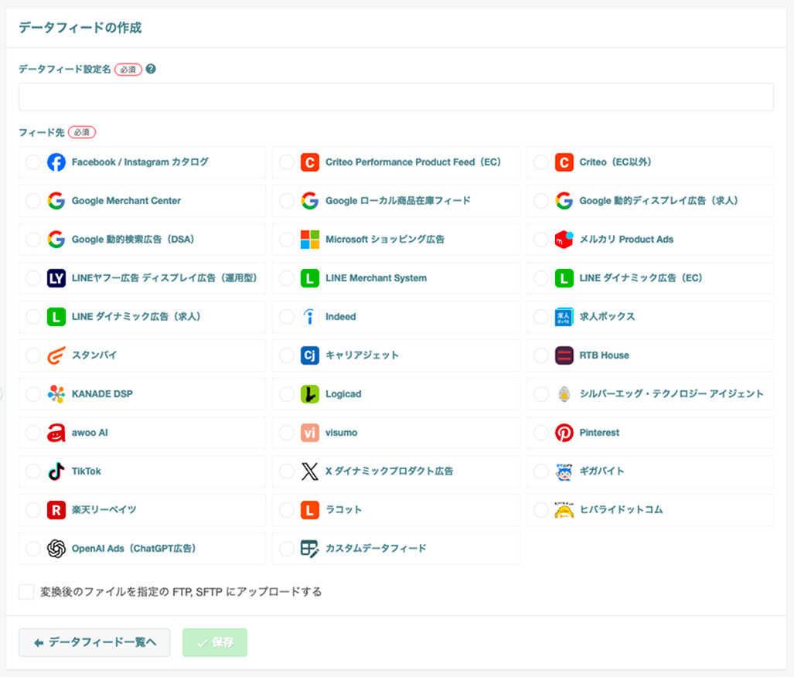The width and height of the screenshot is (794, 677).
Task: Click the Pinterest logo icon
Action: click(564, 433)
